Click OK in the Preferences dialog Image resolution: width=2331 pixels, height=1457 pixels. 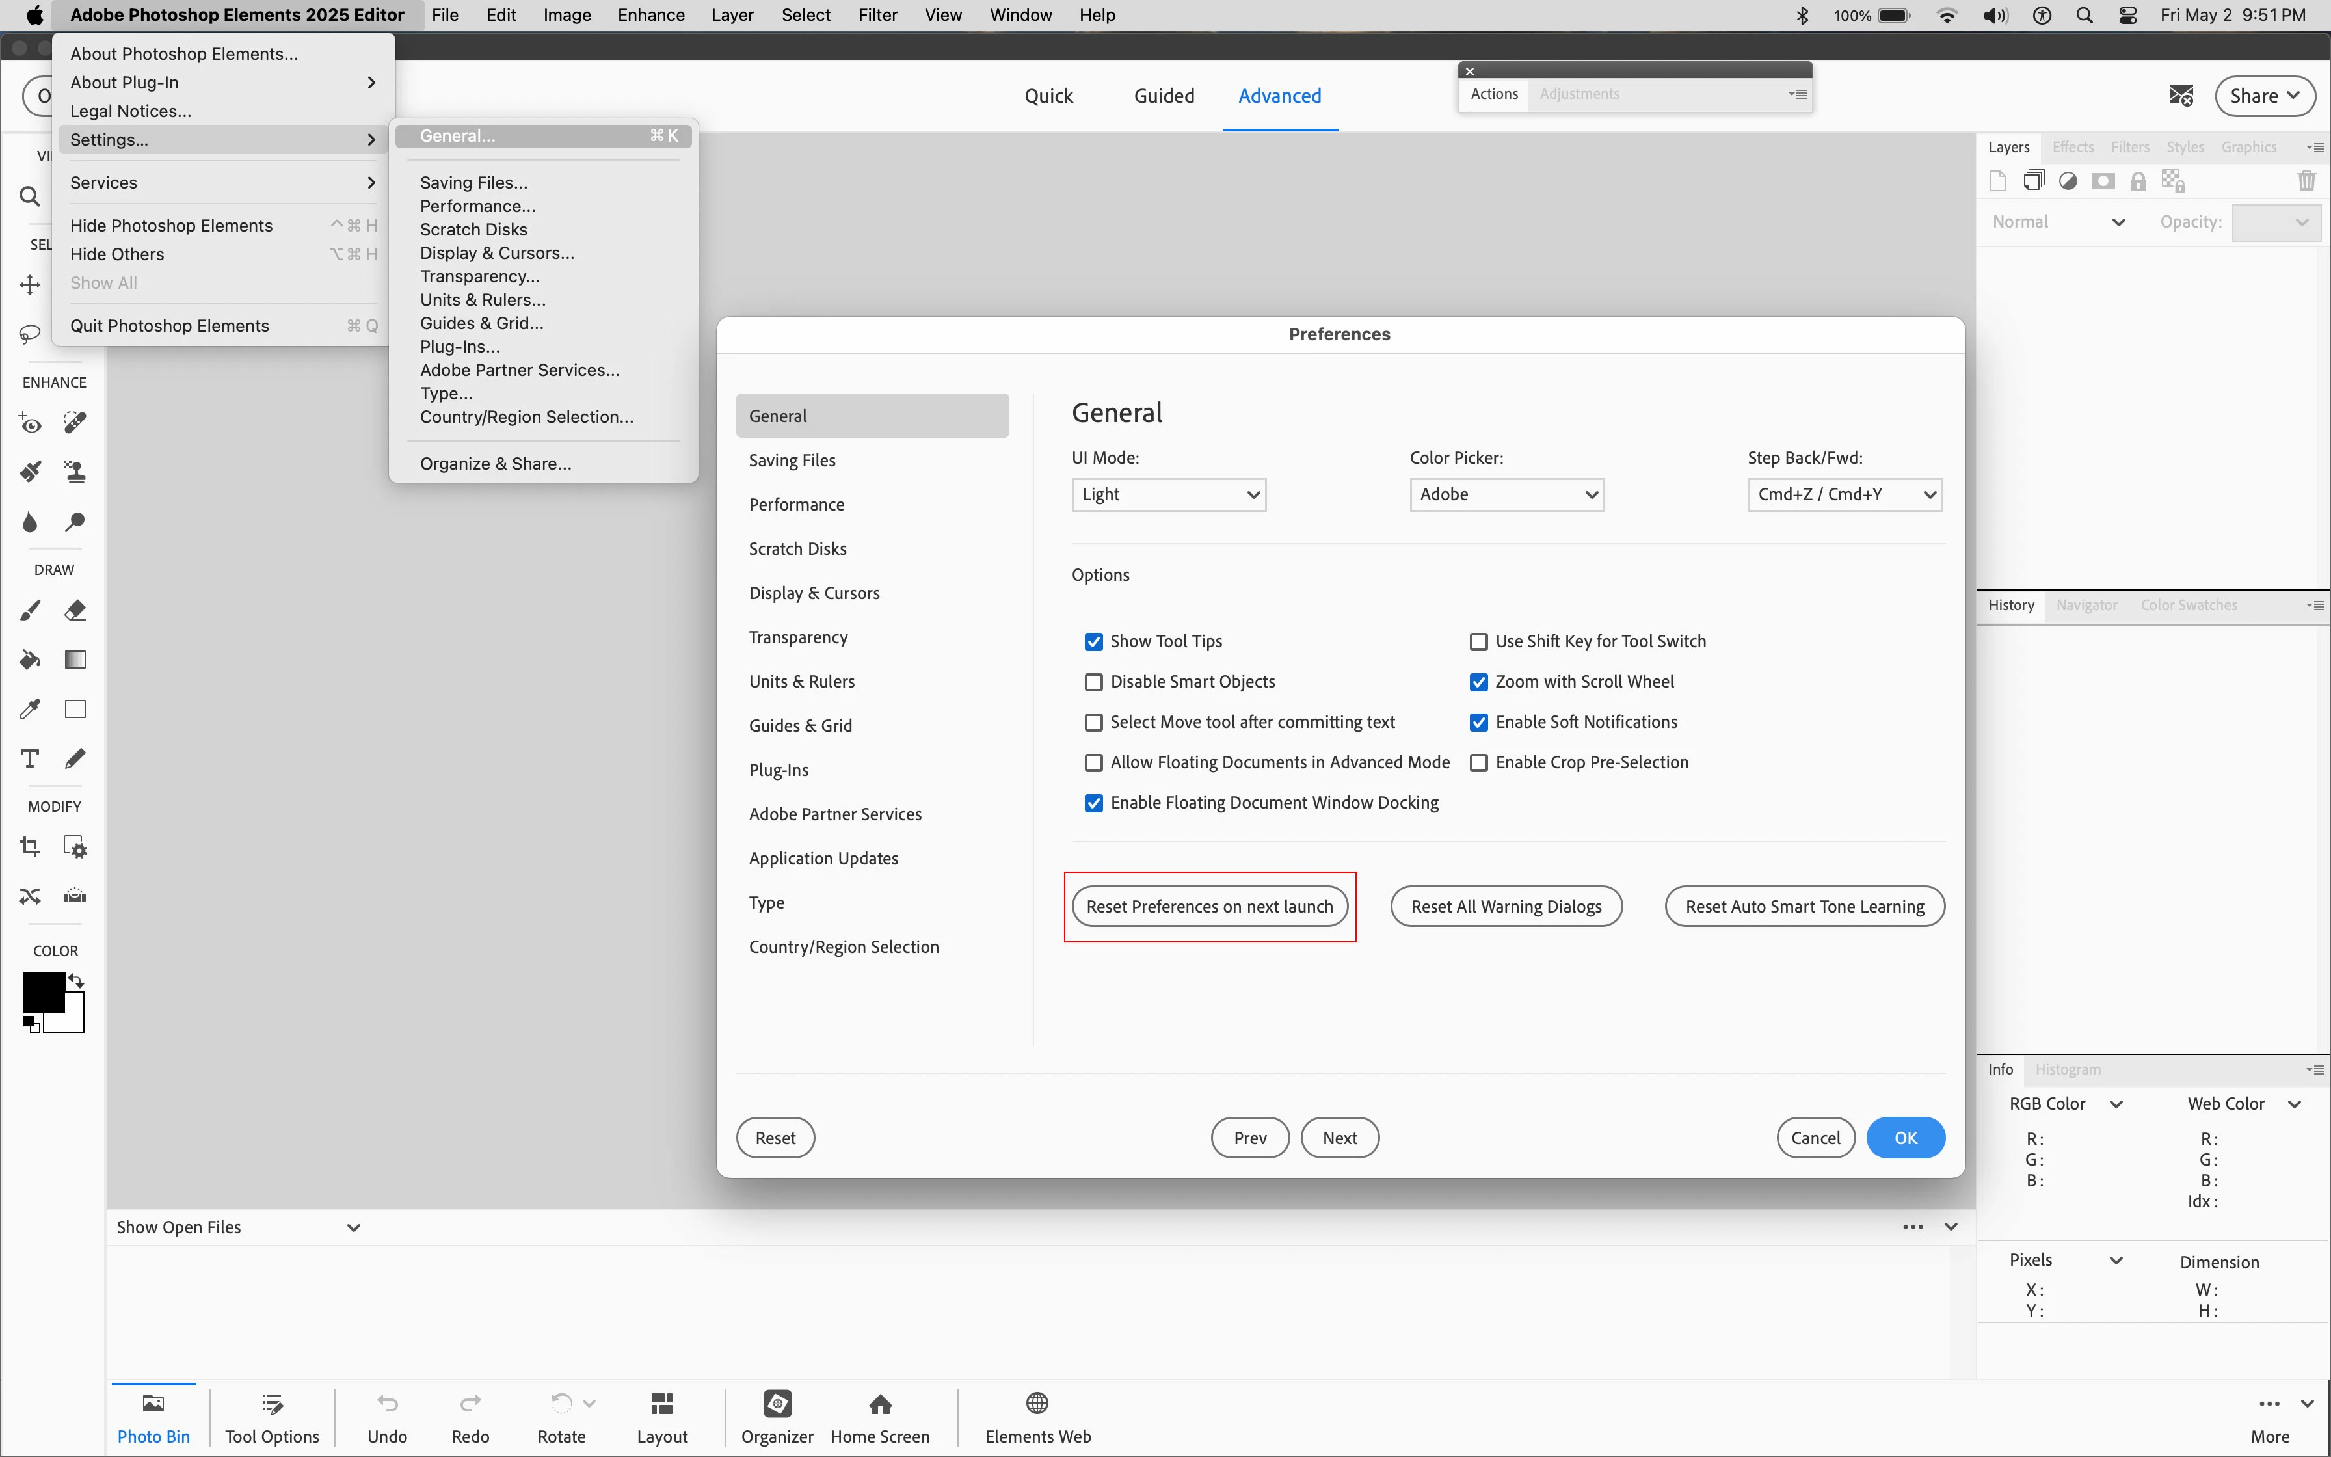pos(1904,1138)
